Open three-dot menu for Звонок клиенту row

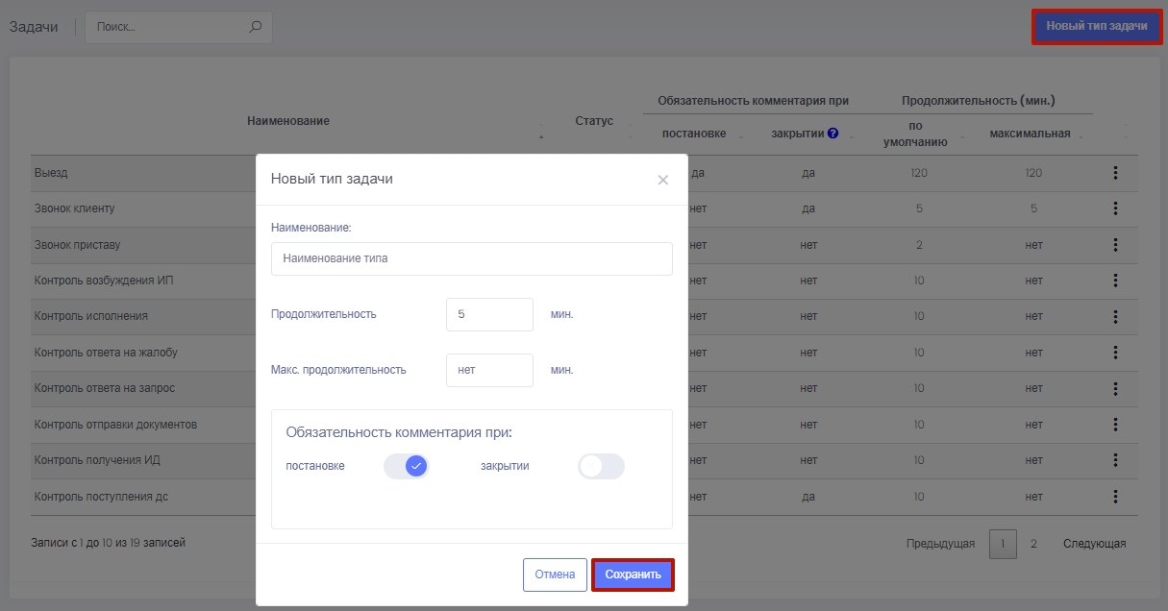1115,208
